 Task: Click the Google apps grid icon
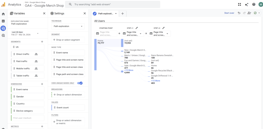coord(239,4)
